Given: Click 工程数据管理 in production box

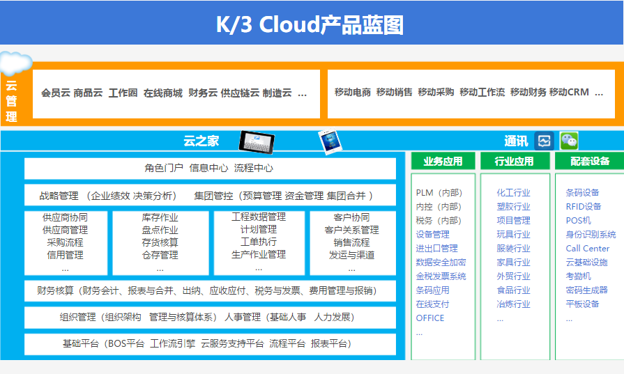Looking at the screenshot, I should pos(259,217).
